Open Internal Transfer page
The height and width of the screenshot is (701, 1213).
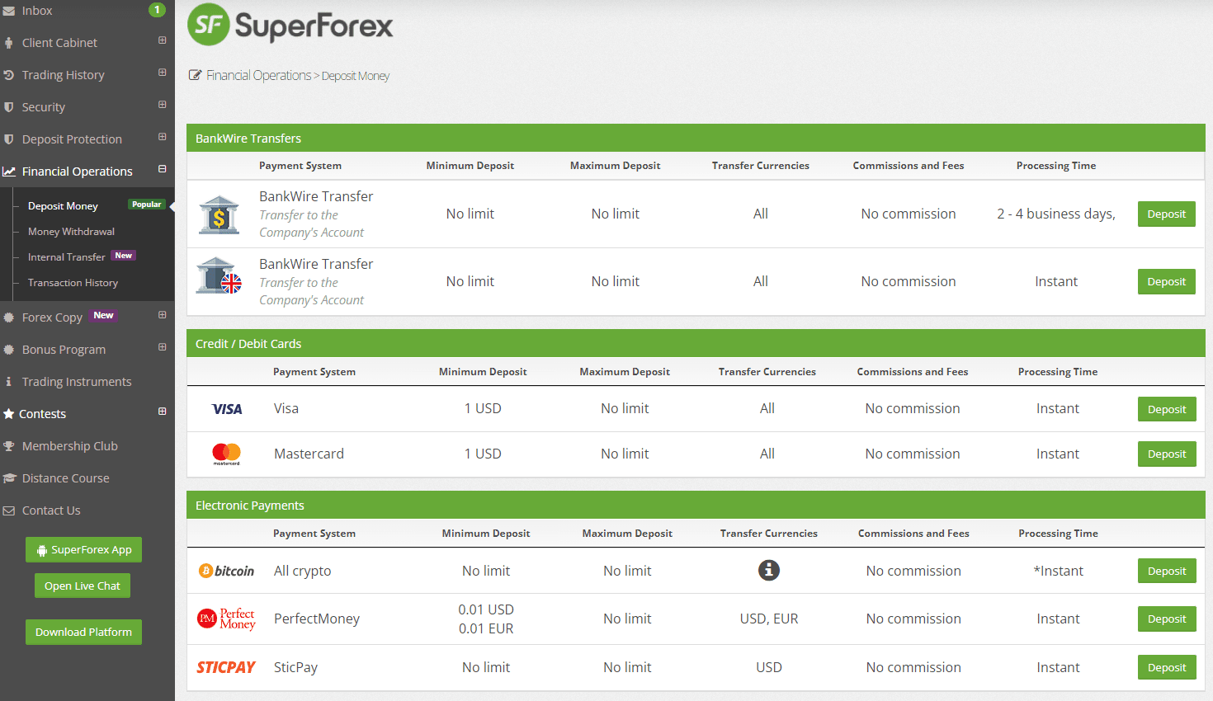66,257
